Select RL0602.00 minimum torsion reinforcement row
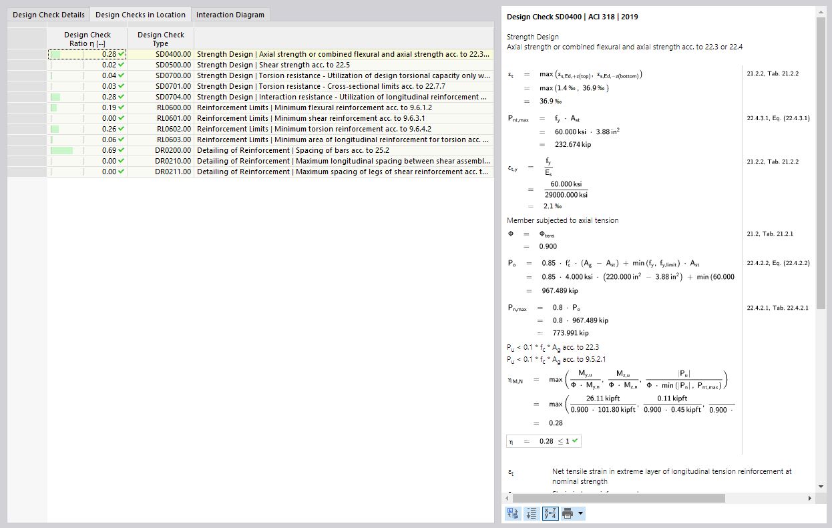832x528 pixels. tap(270, 129)
